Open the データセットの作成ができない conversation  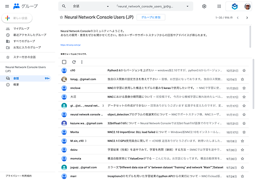point(153,105)
